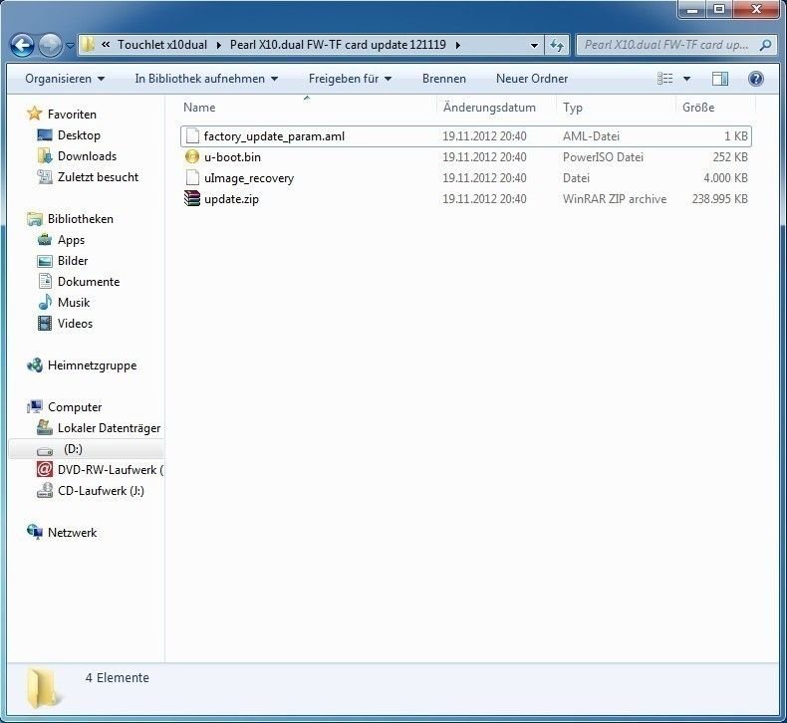Image resolution: width=787 pixels, height=723 pixels.
Task: Open address bar history dropdown
Action: (x=534, y=45)
